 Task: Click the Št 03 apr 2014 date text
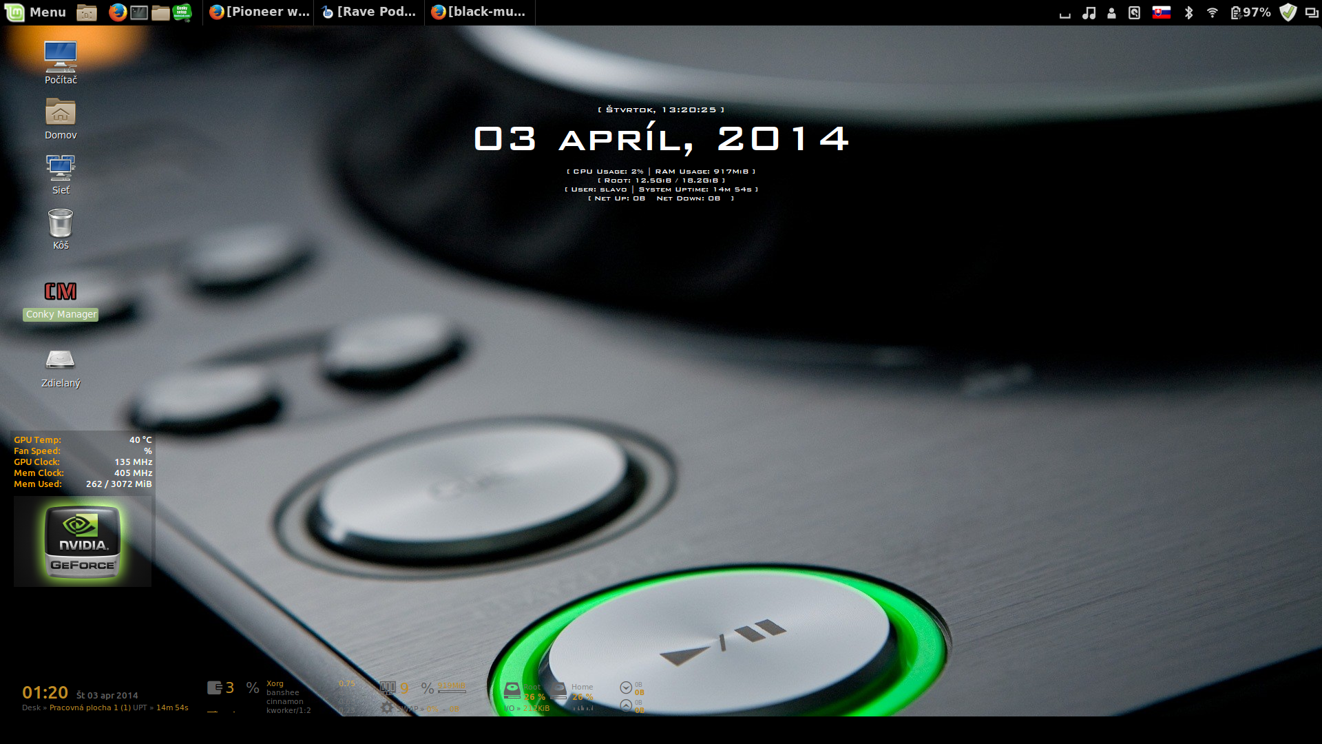107,695
